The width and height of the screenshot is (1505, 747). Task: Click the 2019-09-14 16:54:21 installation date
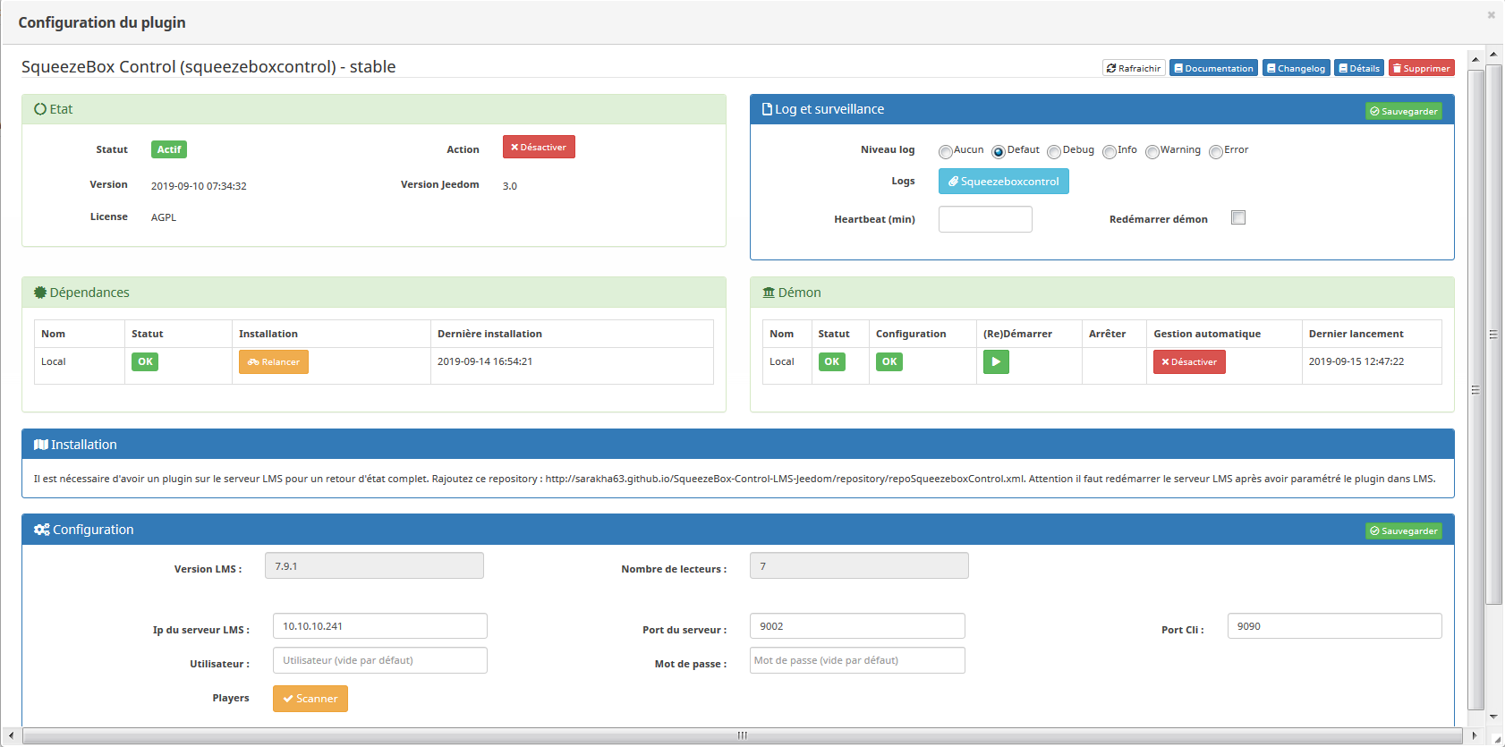[x=485, y=361]
